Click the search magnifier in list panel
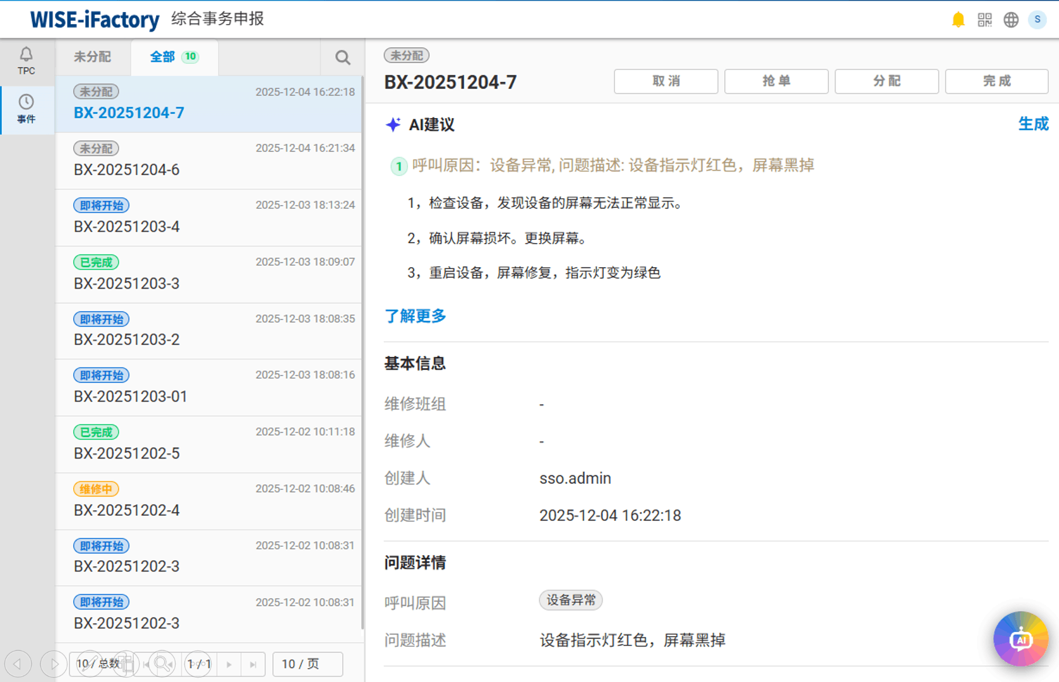The width and height of the screenshot is (1059, 682). [x=343, y=58]
